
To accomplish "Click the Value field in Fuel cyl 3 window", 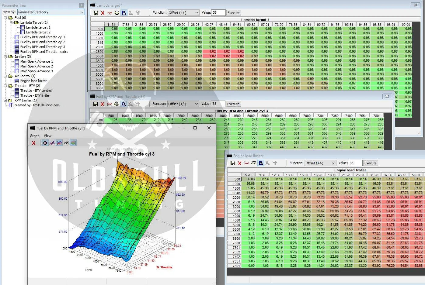I will tap(218, 104).
